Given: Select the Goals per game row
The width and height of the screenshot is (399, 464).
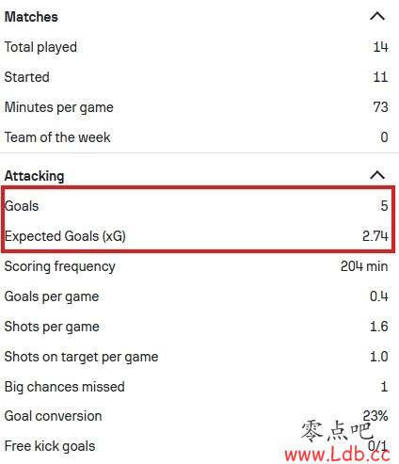Looking at the screenshot, I should click(x=197, y=296).
